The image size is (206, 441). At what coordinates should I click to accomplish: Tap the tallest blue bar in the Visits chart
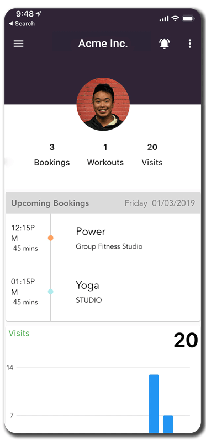[x=154, y=404]
